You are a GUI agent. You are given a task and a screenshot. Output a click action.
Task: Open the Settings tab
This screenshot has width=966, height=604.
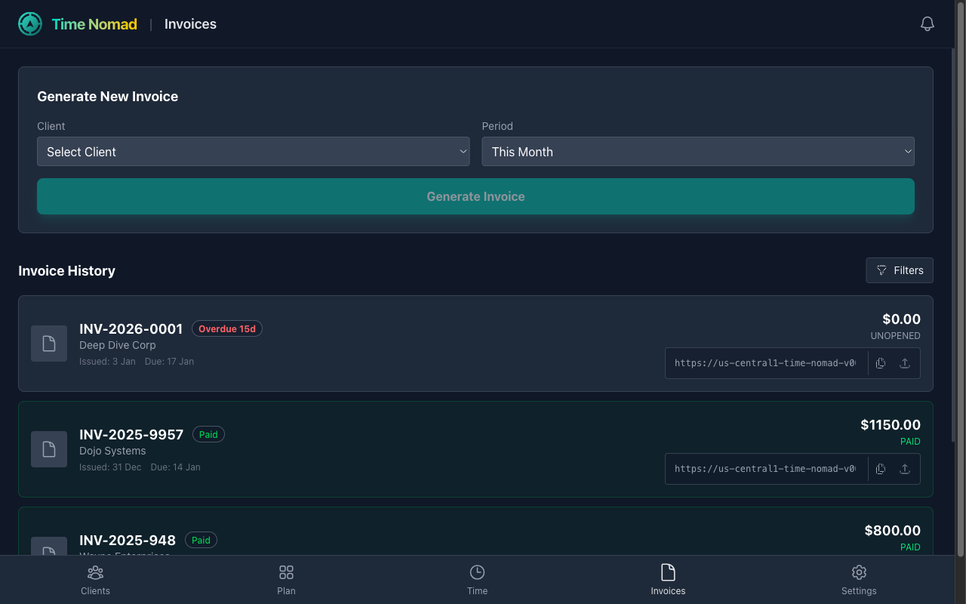tap(859, 580)
